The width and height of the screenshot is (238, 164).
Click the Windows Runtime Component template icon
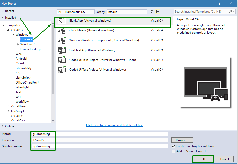[62, 40]
